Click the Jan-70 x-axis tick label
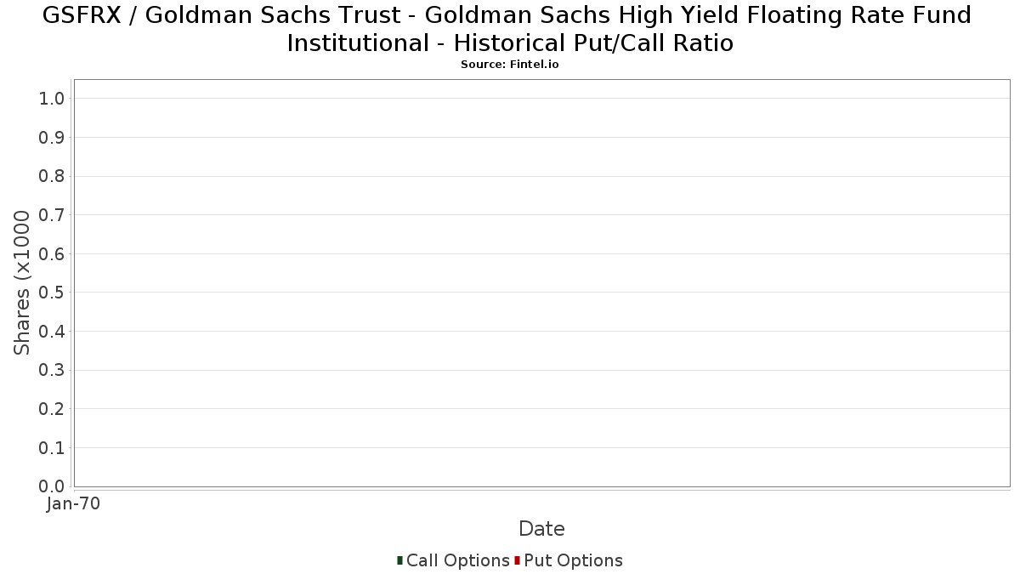The width and height of the screenshot is (1020, 574). point(74,504)
